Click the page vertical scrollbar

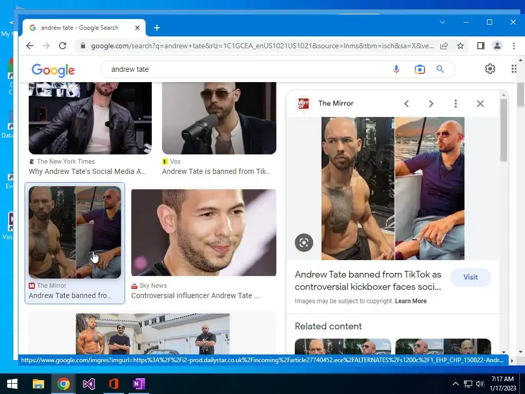point(520,95)
